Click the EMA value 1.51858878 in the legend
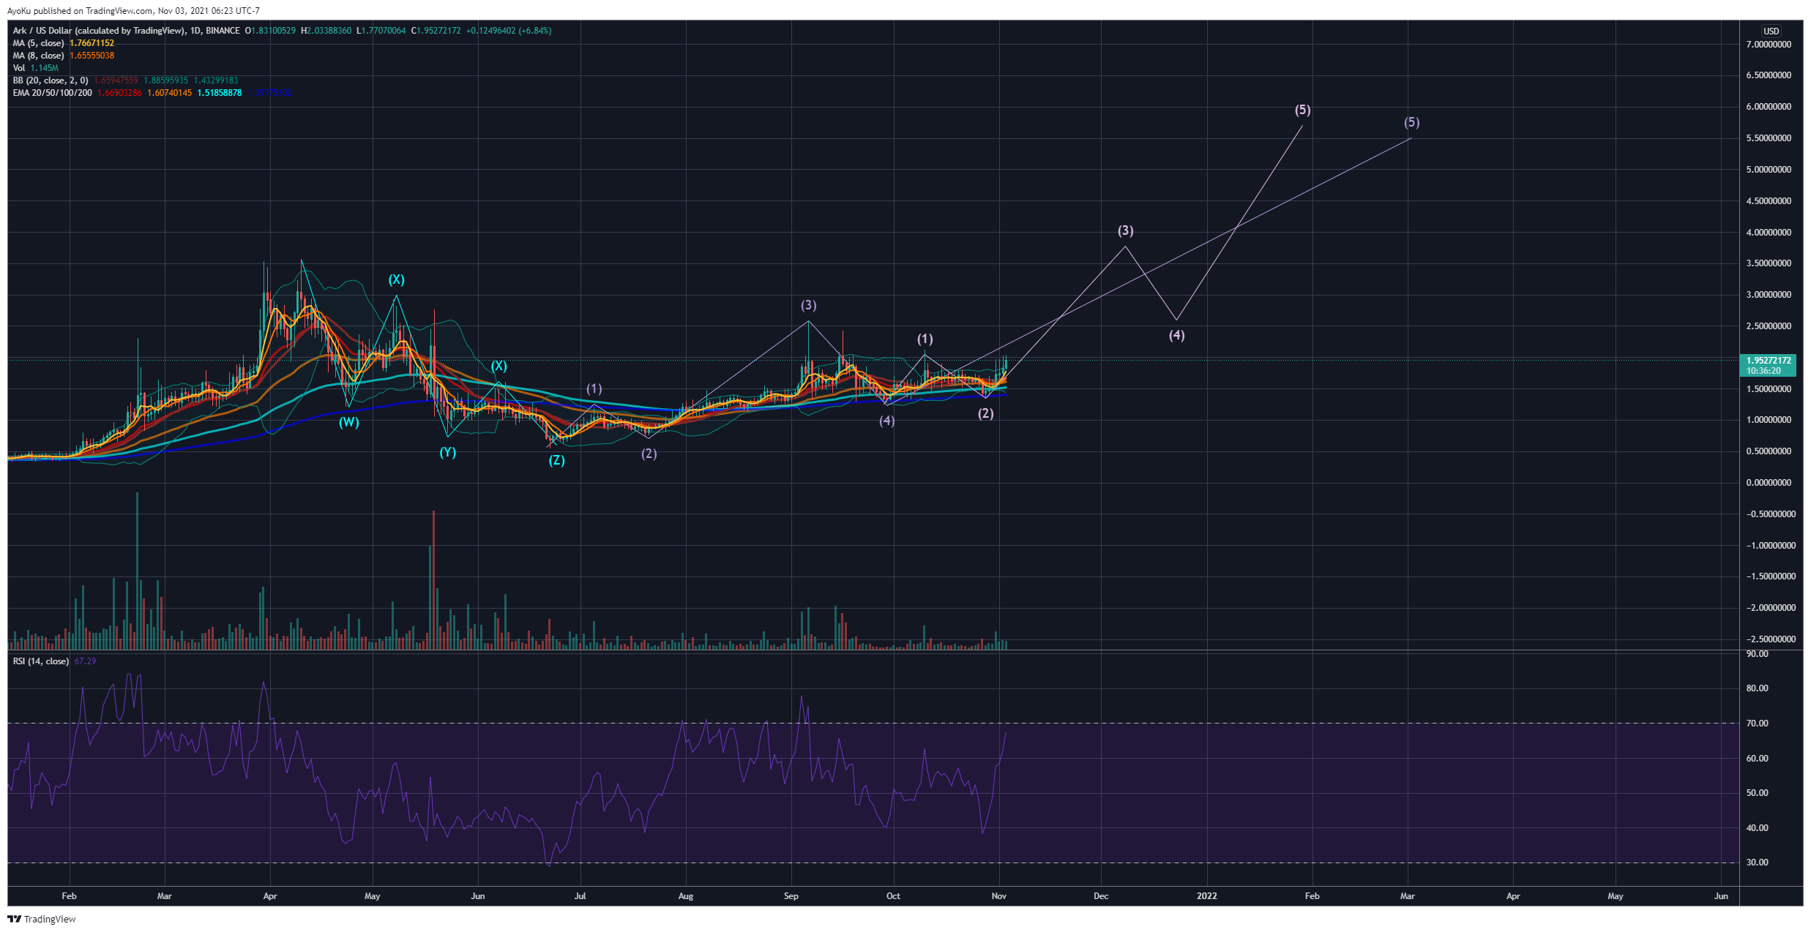 click(x=220, y=93)
